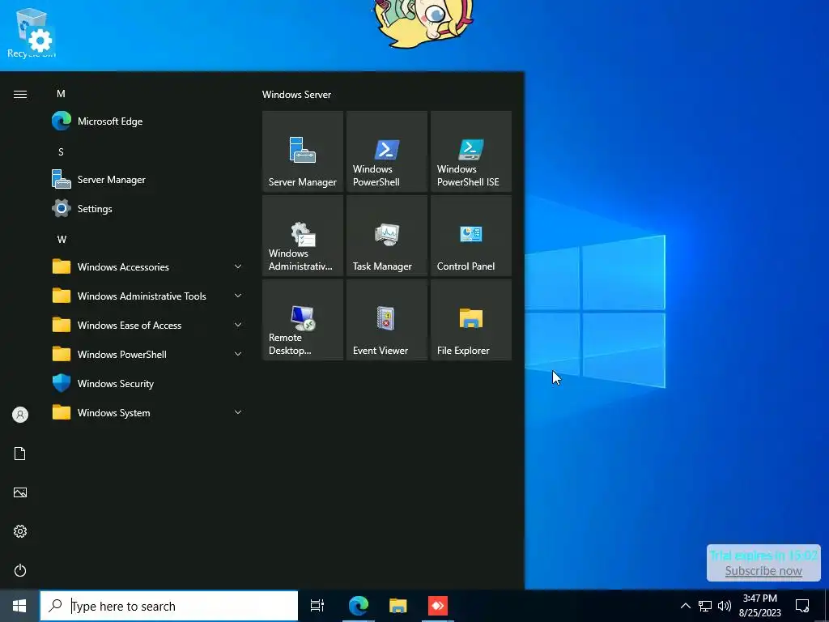Image resolution: width=829 pixels, height=622 pixels.
Task: Expand the Windows PowerShell folder
Action: [148, 355]
